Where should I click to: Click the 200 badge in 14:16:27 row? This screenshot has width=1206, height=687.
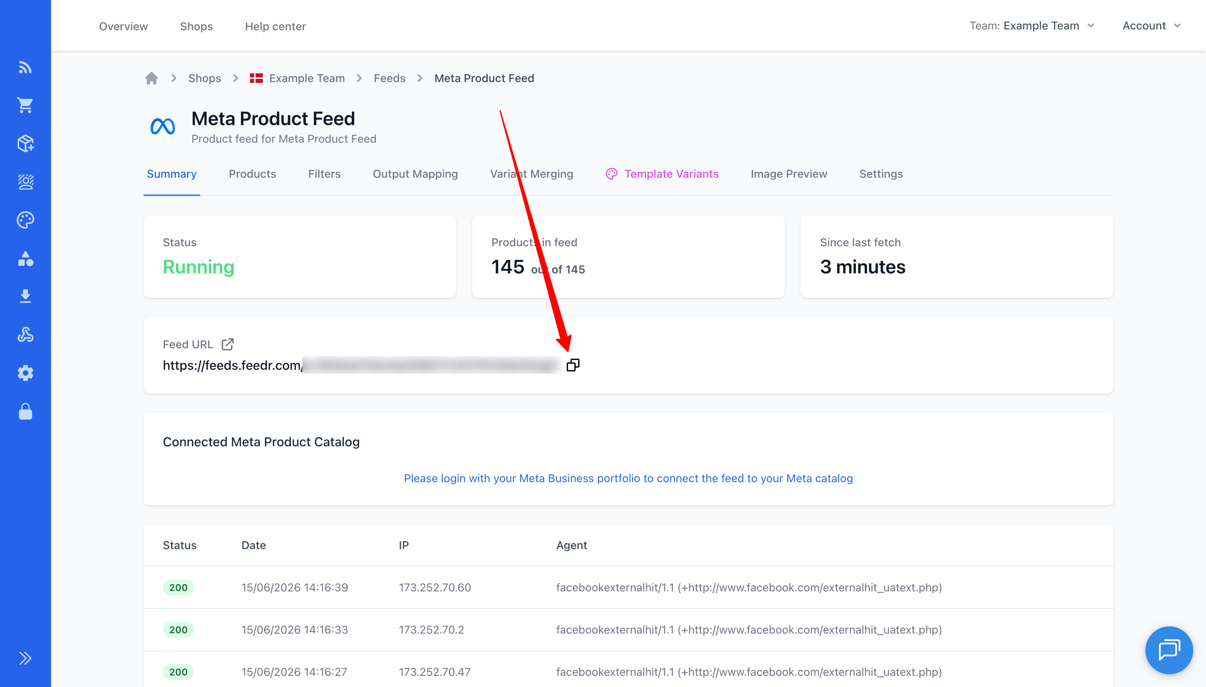click(x=178, y=671)
